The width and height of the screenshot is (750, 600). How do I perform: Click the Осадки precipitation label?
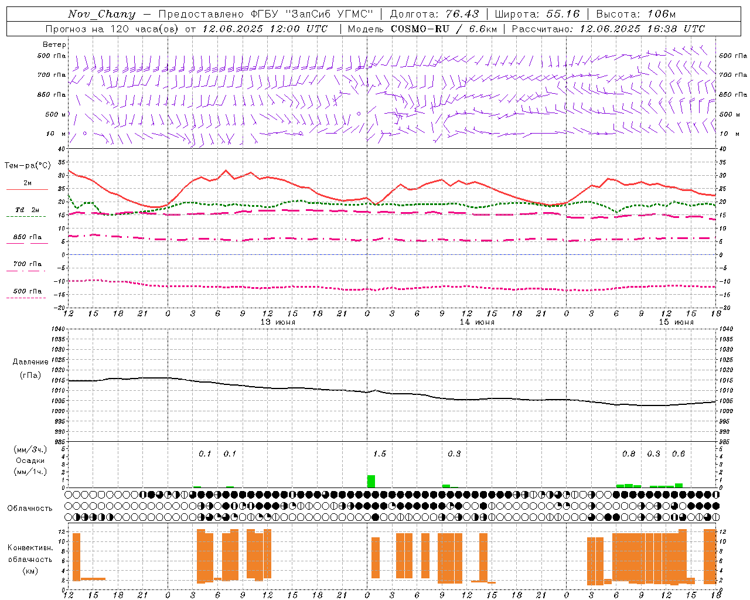(30, 461)
